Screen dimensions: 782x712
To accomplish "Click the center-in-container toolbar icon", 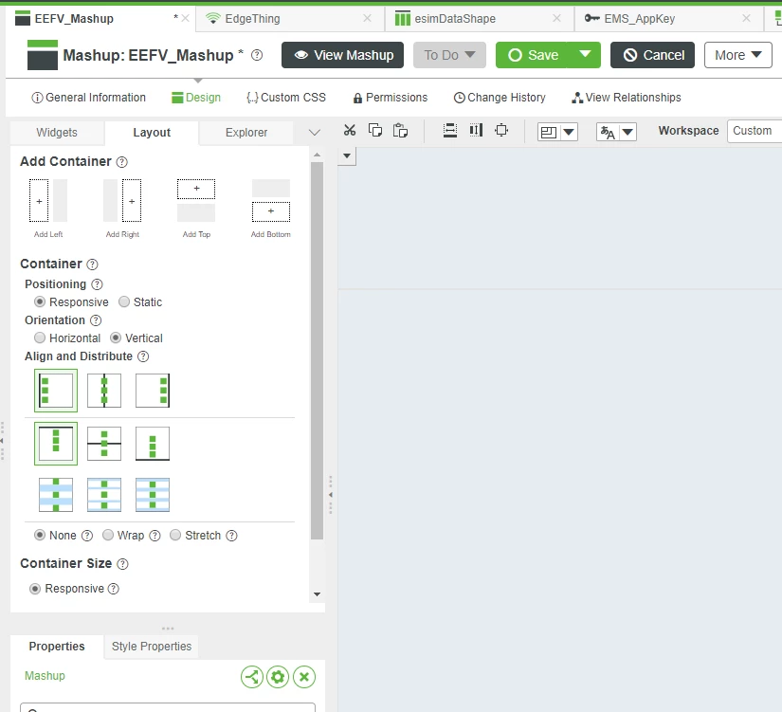I will [x=501, y=131].
